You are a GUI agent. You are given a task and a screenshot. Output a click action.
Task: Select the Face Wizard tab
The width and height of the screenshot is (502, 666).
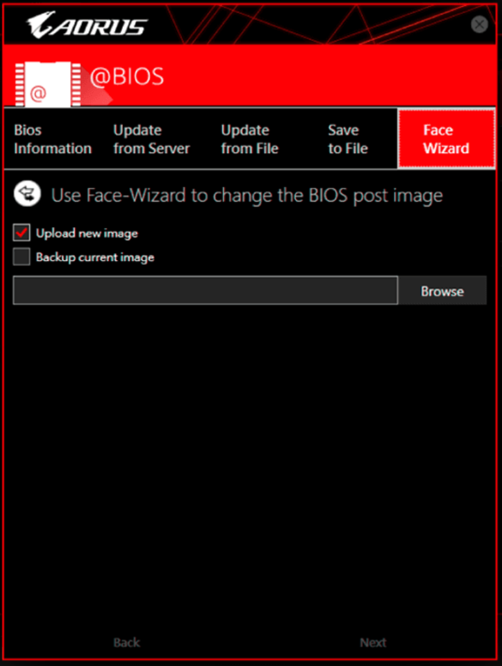point(447,139)
